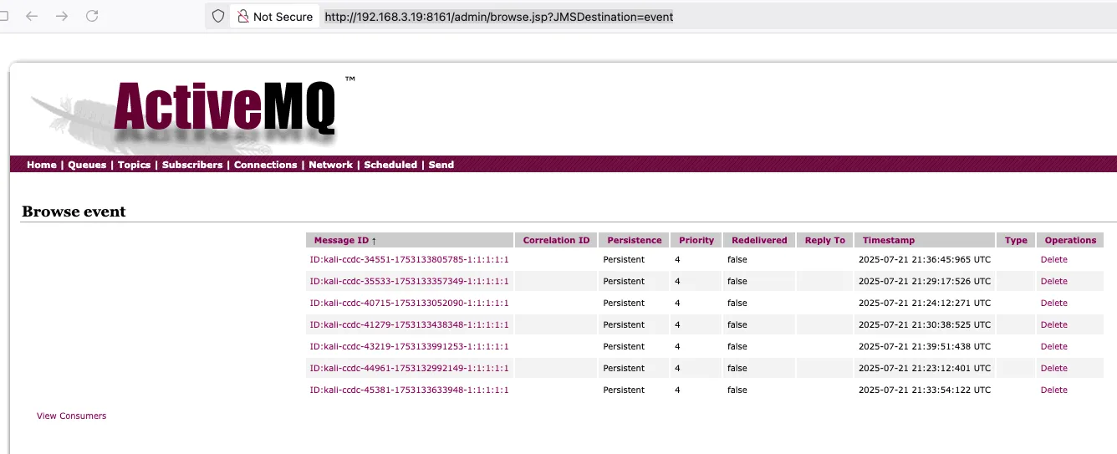Open the Subscribers menu item
Screen dimensions: 1117x454
pyautogui.click(x=192, y=165)
